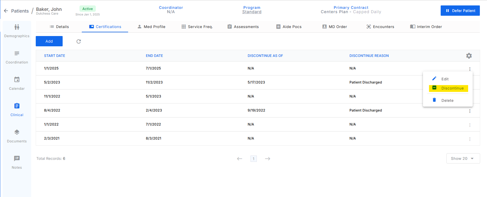Click Total Records: 6 text
The width and height of the screenshot is (487, 197).
tap(51, 159)
